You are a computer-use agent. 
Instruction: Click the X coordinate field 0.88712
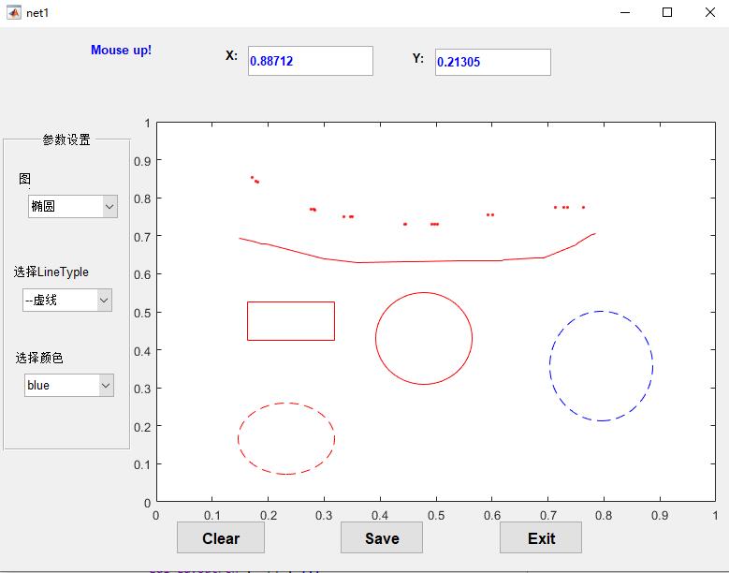[311, 61]
